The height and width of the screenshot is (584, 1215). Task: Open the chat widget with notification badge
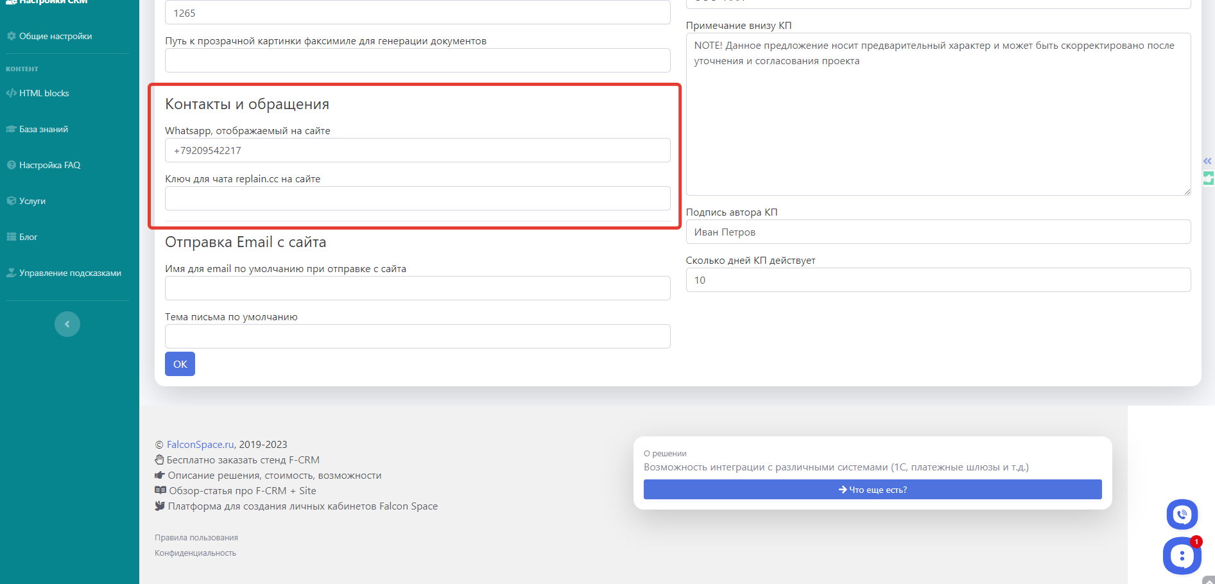[1182, 555]
